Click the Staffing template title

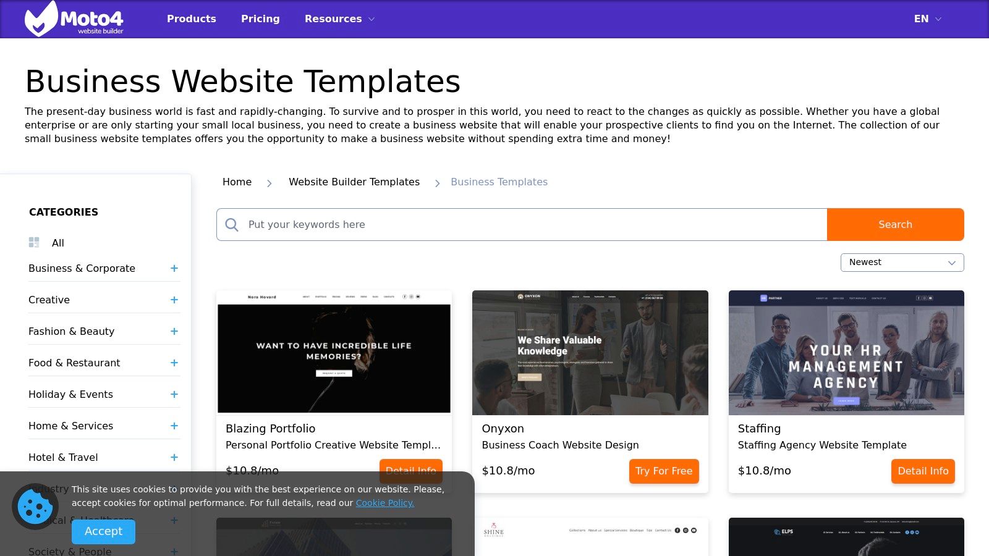click(759, 428)
